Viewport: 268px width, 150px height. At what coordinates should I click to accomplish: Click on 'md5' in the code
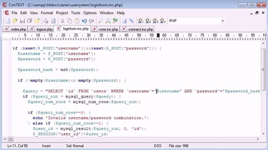pyautogui.click(x=64, y=70)
